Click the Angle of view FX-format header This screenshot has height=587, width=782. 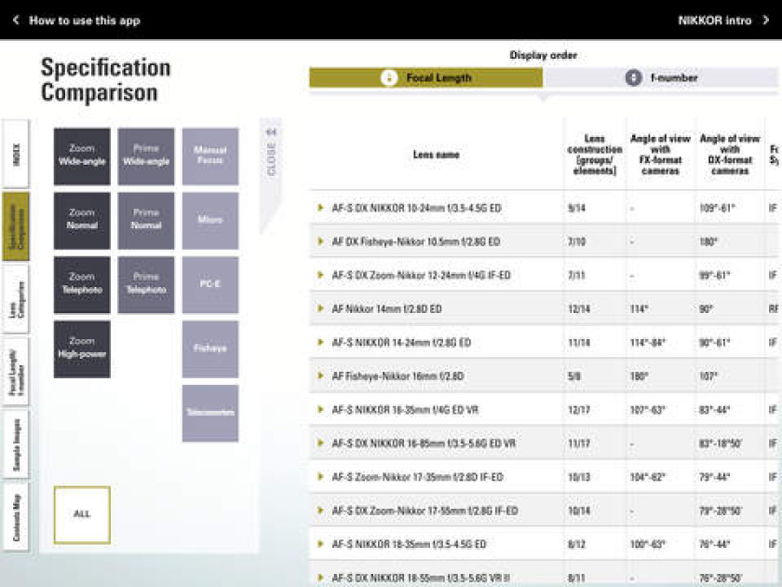660,155
